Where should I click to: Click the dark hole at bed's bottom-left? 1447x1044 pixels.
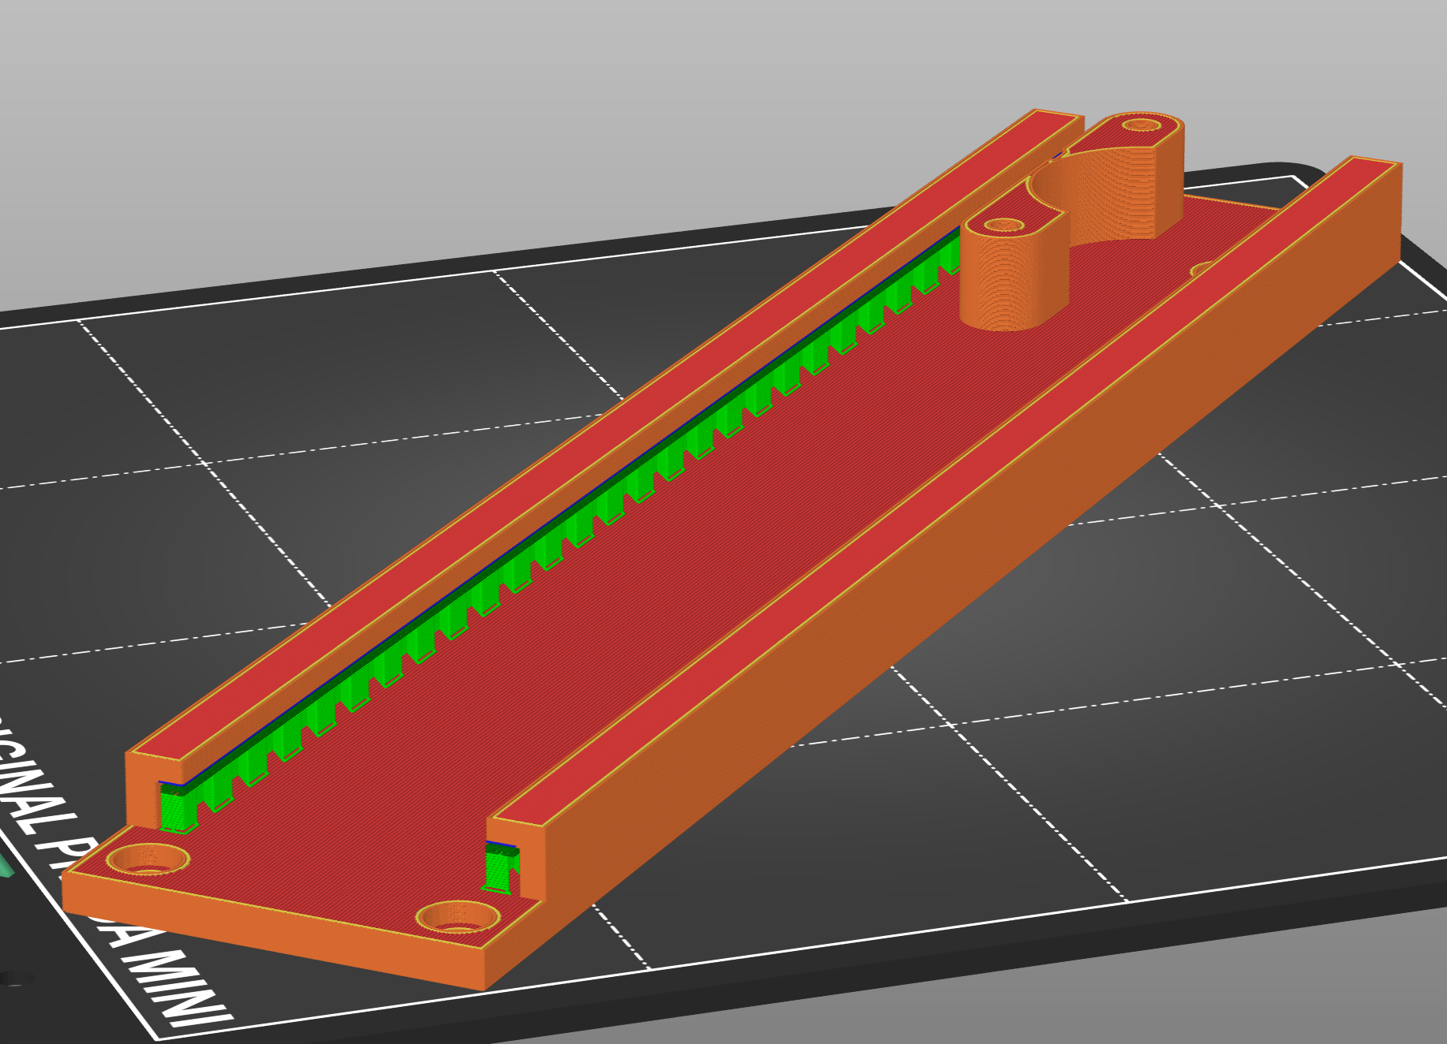[16, 979]
